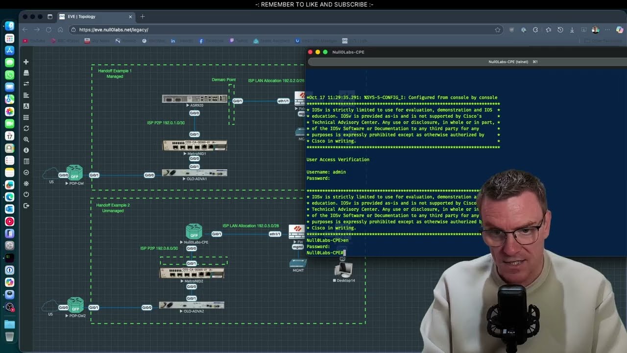Click the upper US cloud network
Image resolution: width=627 pixels, height=353 pixels.
pyautogui.click(x=50, y=173)
